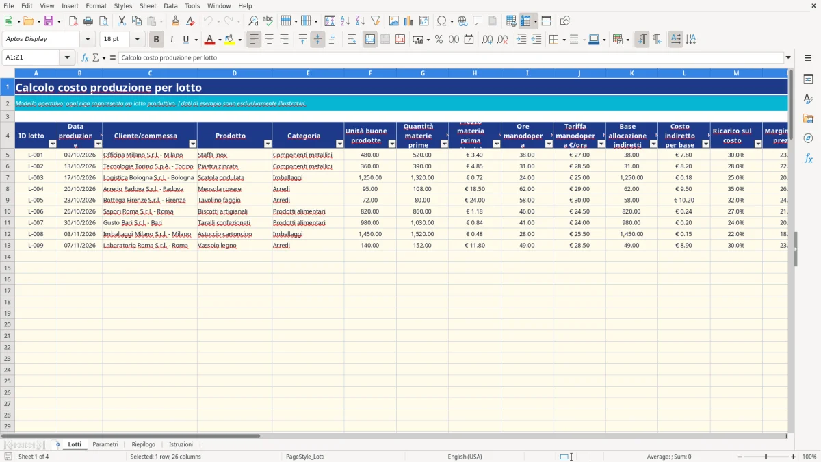Viewport: 821px width, 462px height.
Task: Apply the red font color
Action: [x=209, y=40]
